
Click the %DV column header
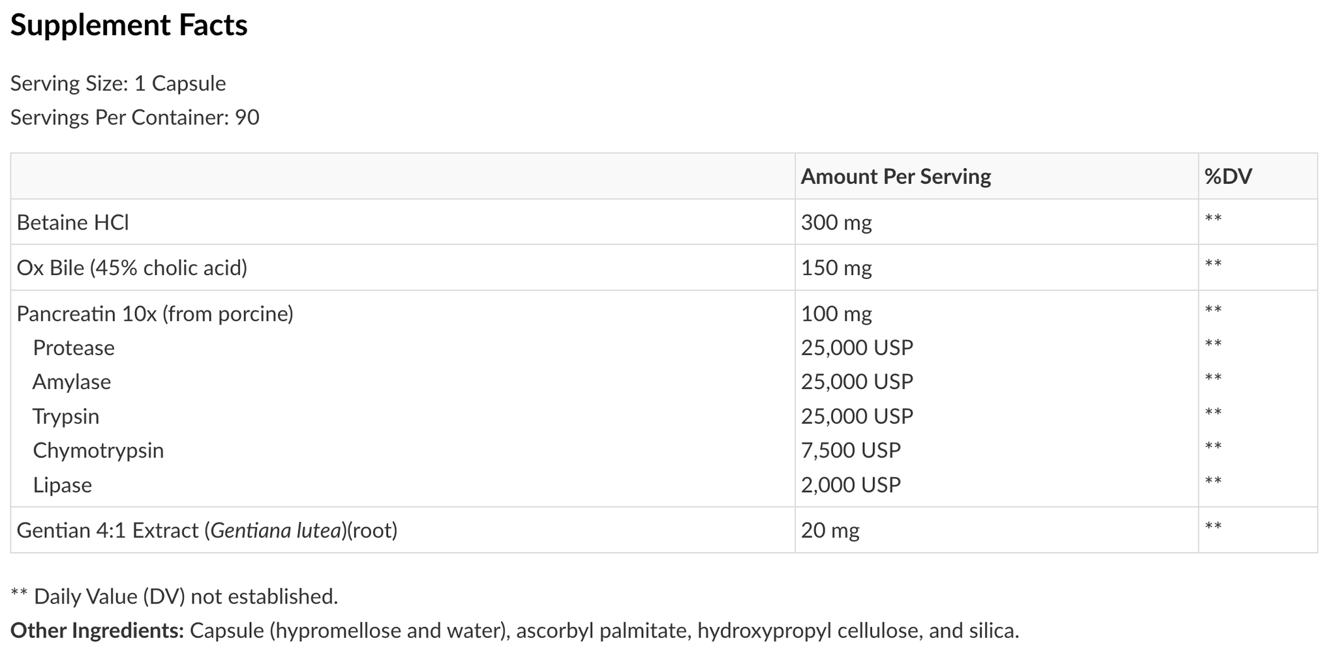1228,177
